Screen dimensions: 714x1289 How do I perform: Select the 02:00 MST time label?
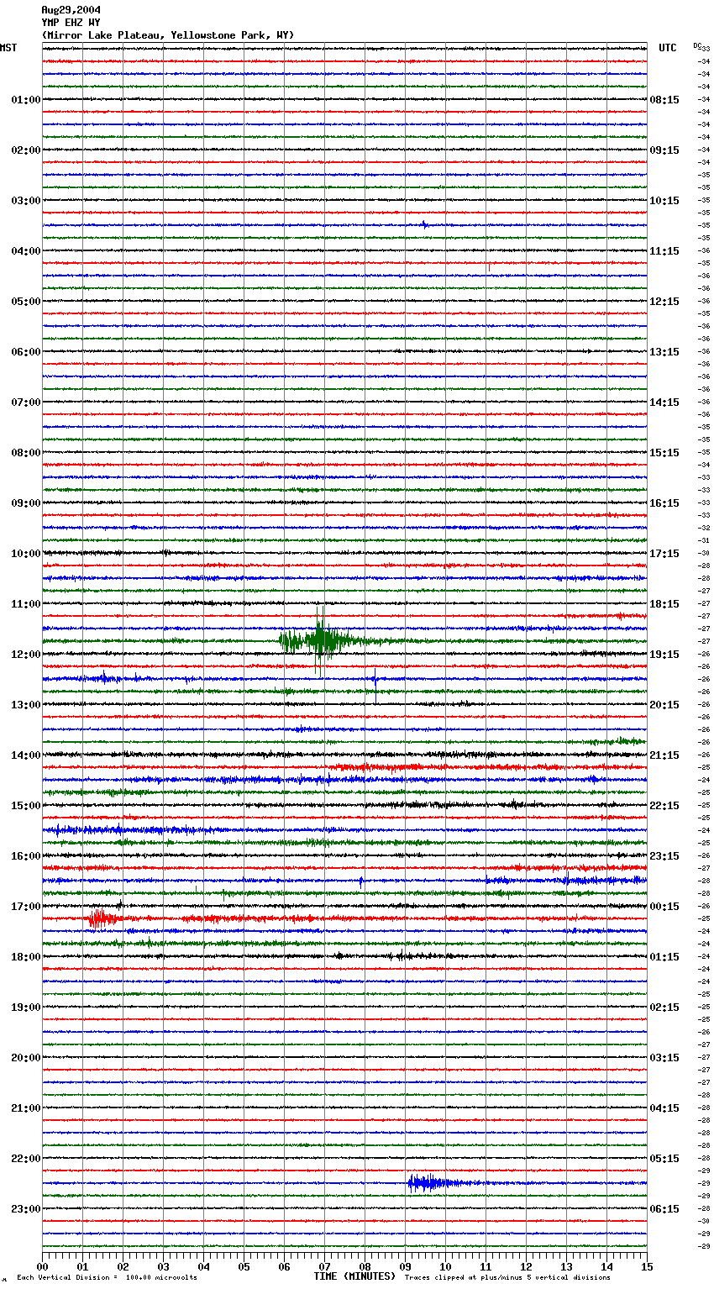(26, 150)
